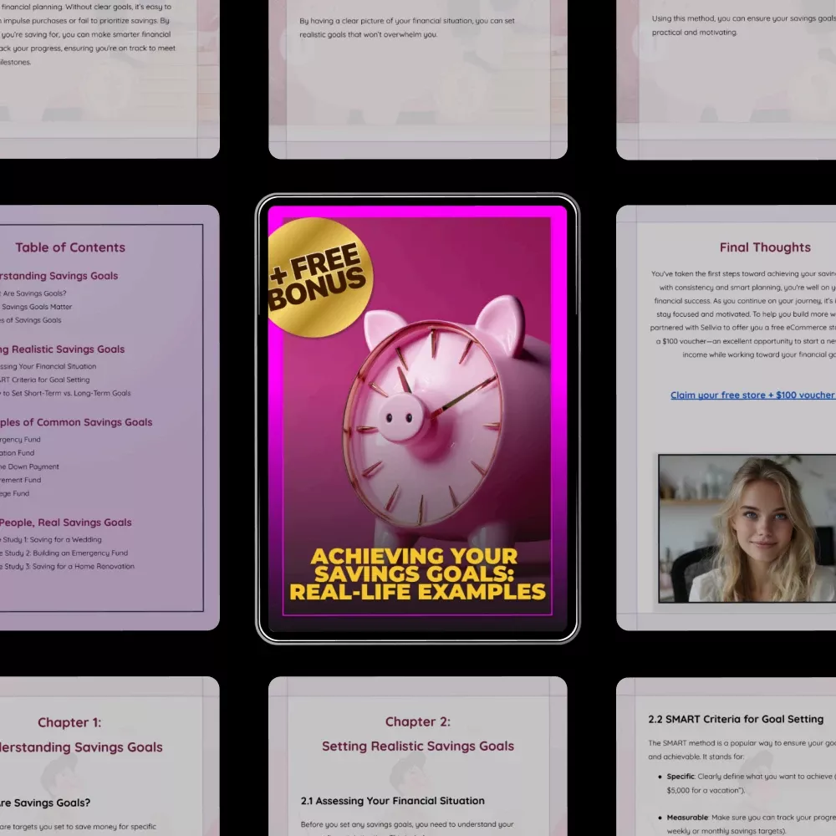Select the cover title "Achieving Your Savings Goals"
This screenshot has width=836, height=836.
pos(416,574)
